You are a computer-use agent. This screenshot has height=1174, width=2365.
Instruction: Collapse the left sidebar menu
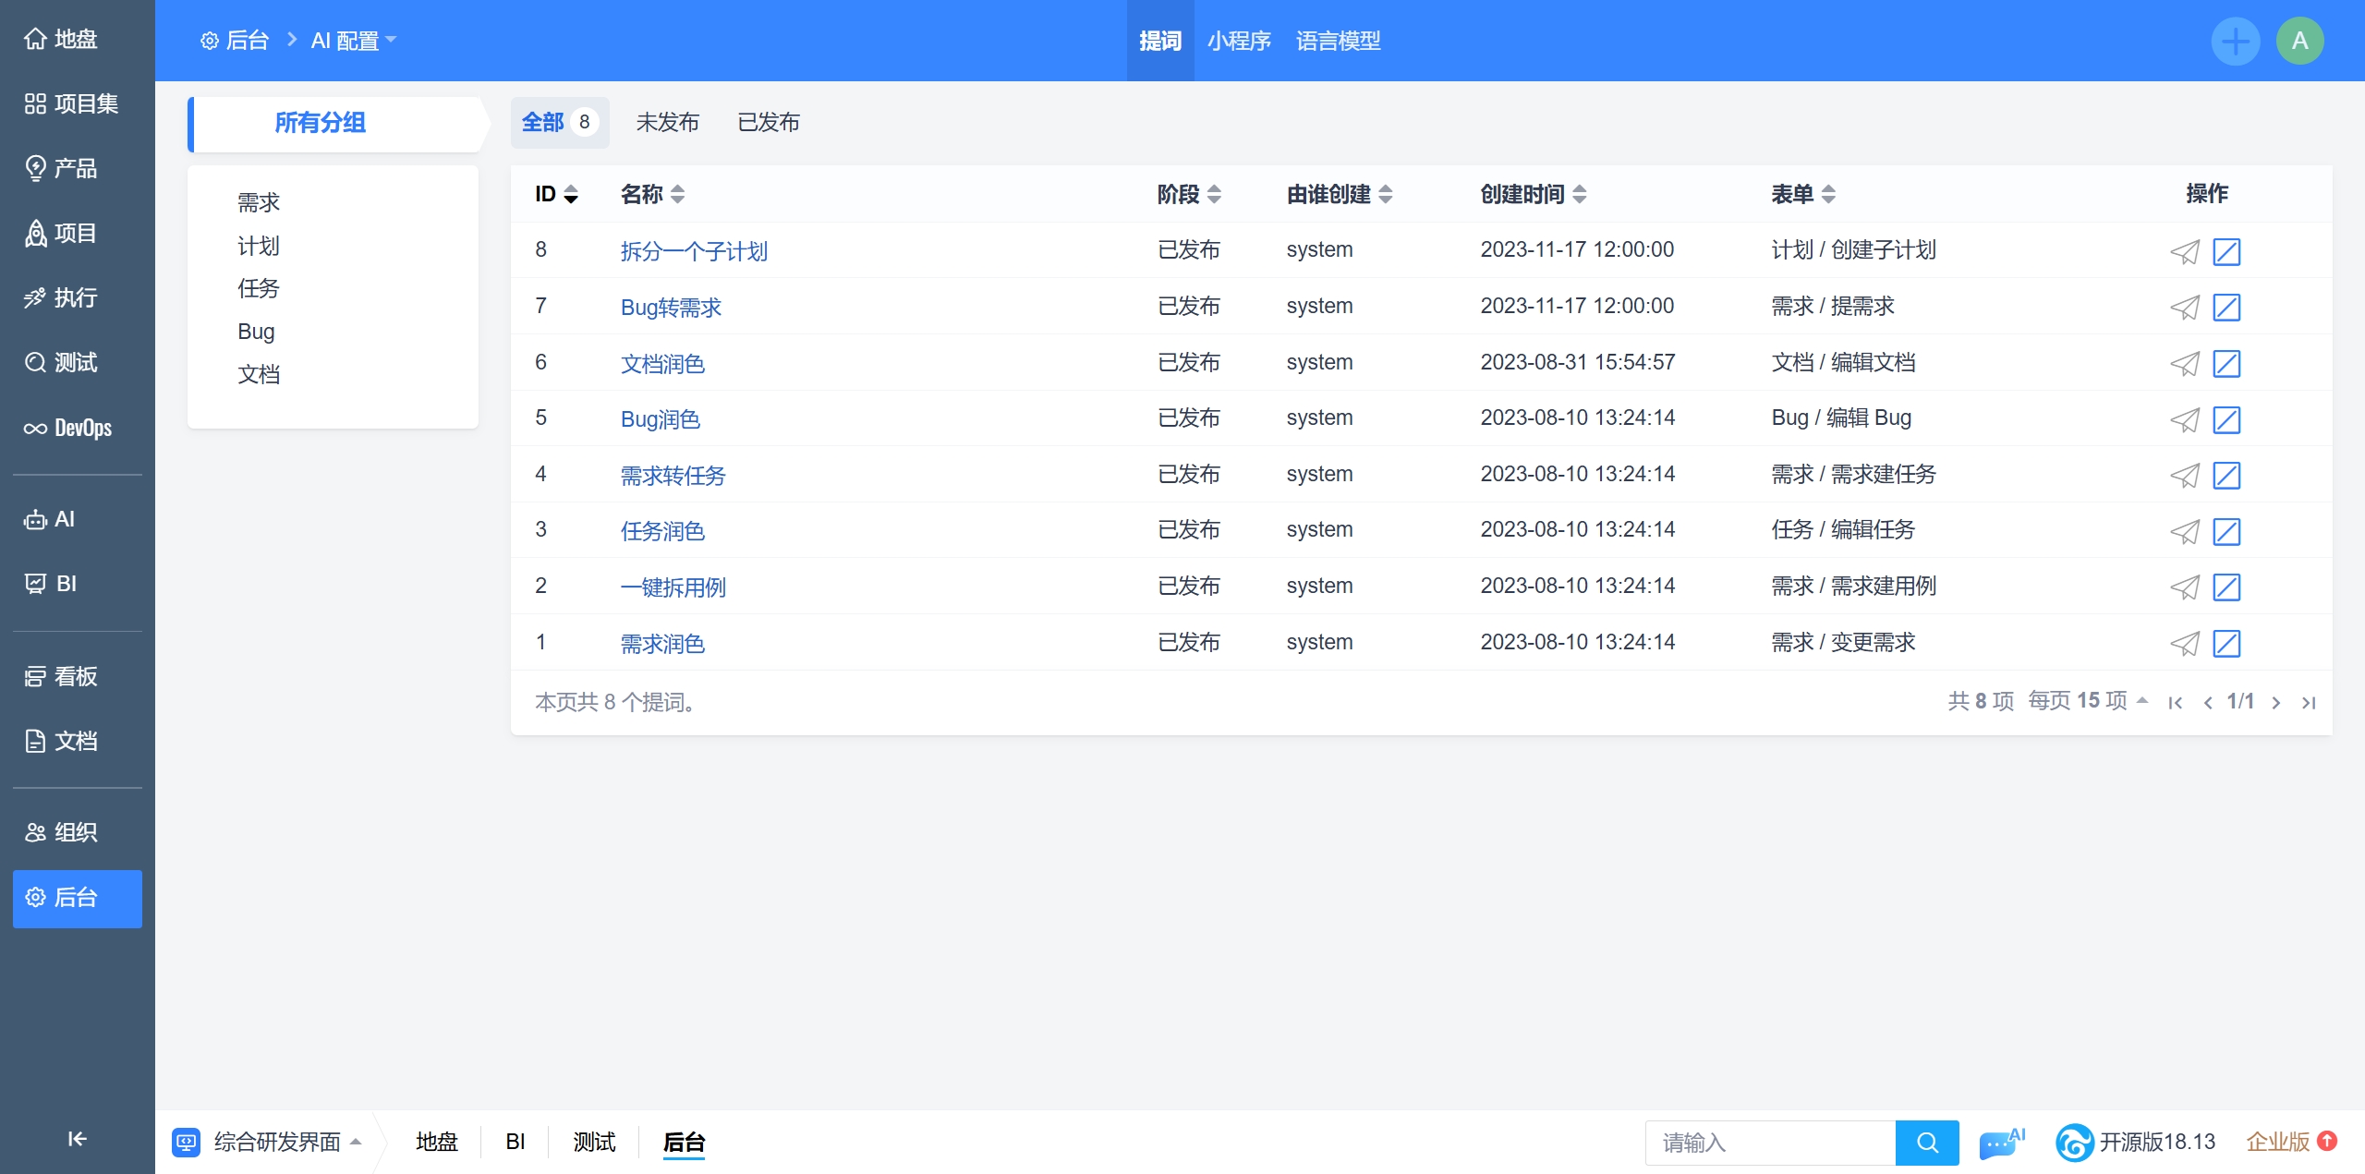(x=77, y=1138)
